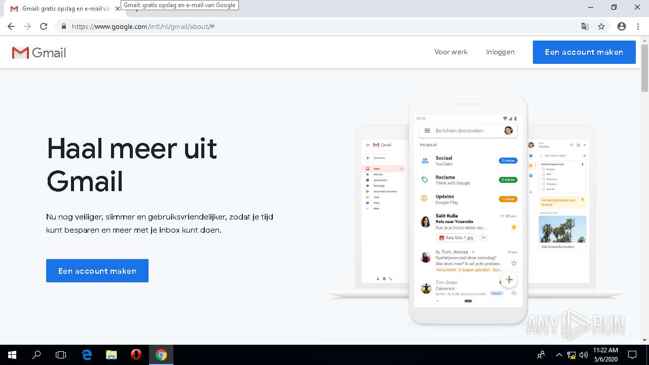The width and height of the screenshot is (649, 365).
Task: Click the yellow star on Salit Kulla email
Action: point(514,227)
